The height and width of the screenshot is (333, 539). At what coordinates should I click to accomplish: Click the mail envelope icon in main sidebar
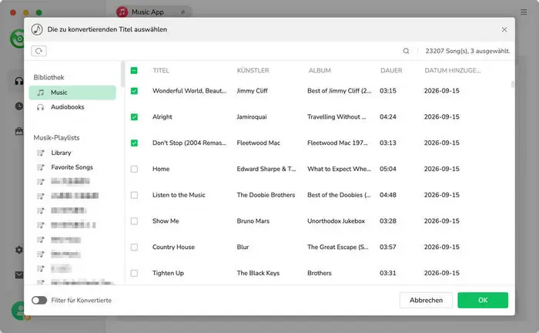(x=19, y=274)
